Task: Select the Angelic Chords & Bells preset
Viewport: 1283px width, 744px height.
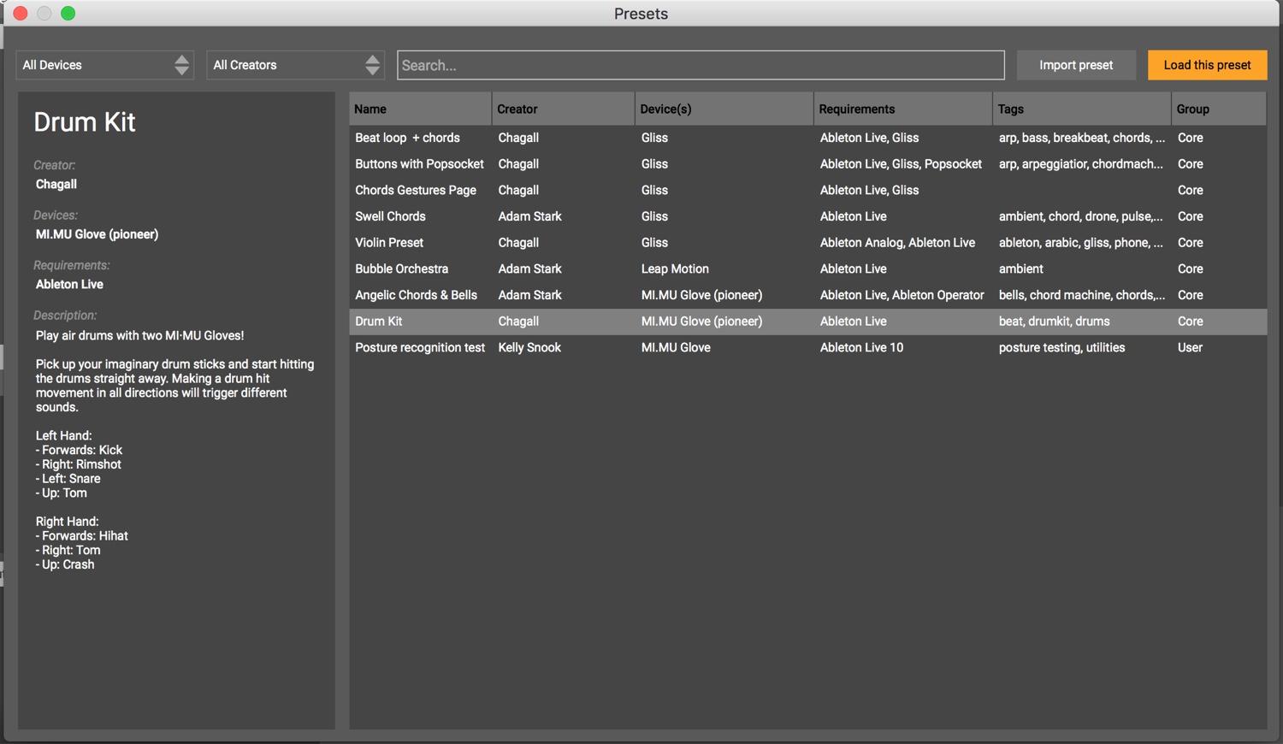Action: click(807, 295)
